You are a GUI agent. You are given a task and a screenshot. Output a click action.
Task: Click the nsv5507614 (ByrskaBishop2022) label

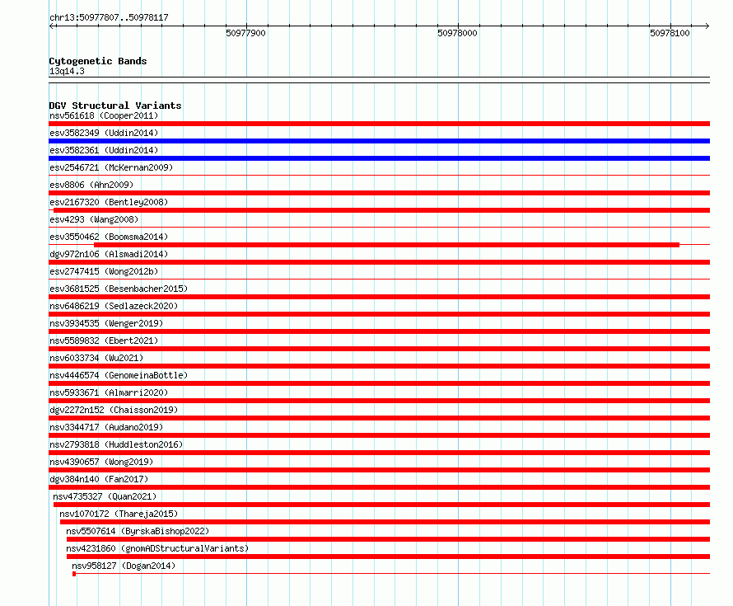coord(138,531)
